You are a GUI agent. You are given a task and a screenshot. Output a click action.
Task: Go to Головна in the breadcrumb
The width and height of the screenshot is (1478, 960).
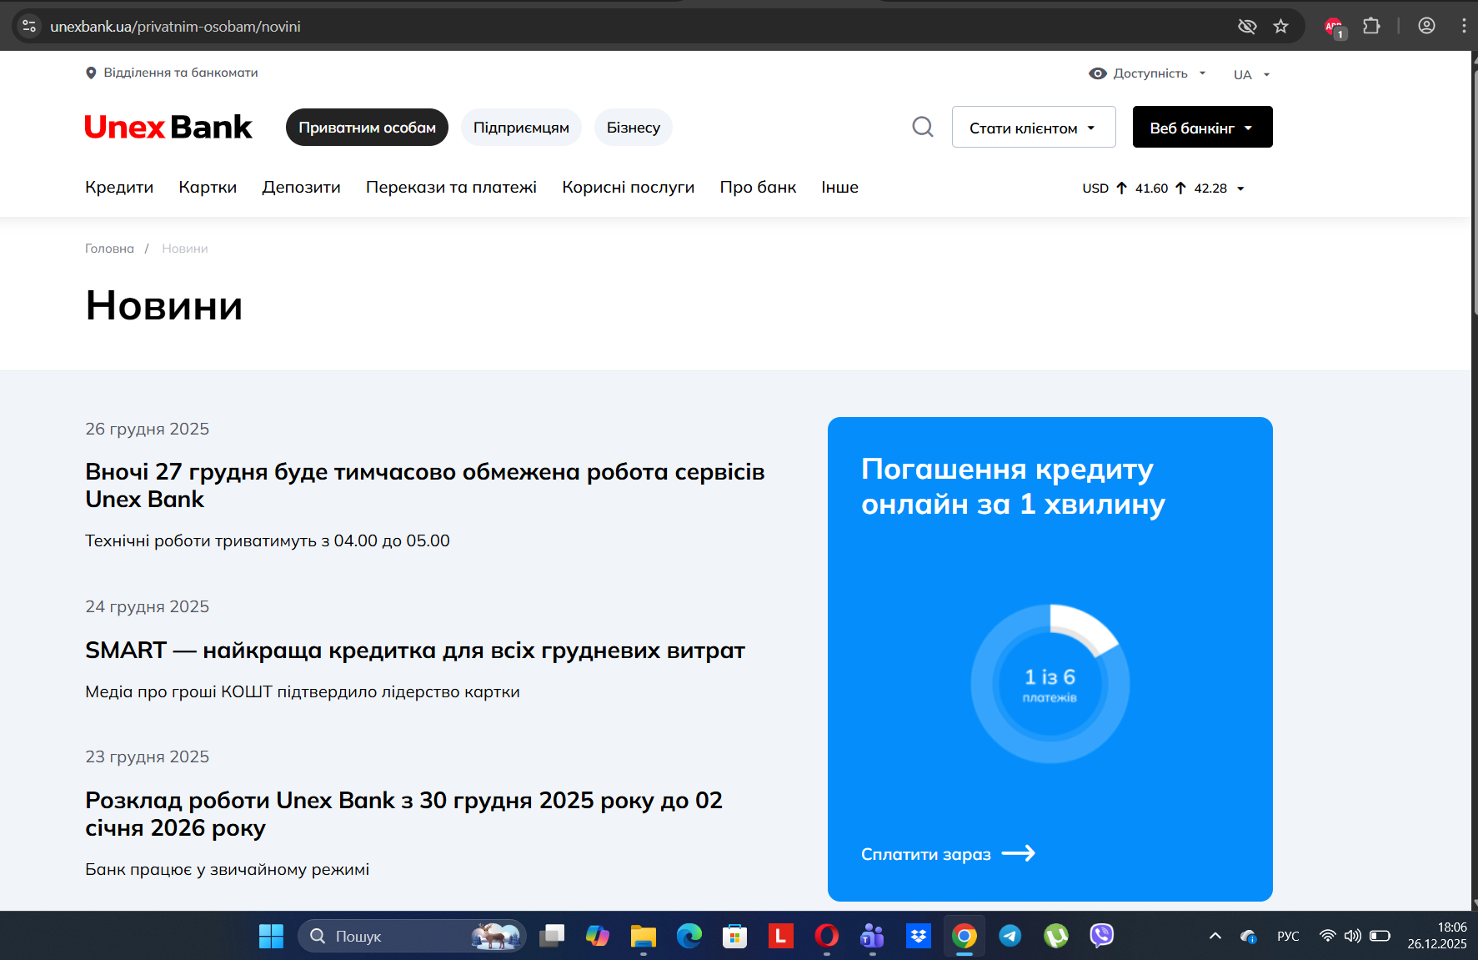(x=109, y=249)
